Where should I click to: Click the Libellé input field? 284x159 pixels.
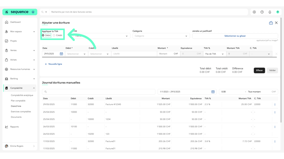tap(134, 54)
